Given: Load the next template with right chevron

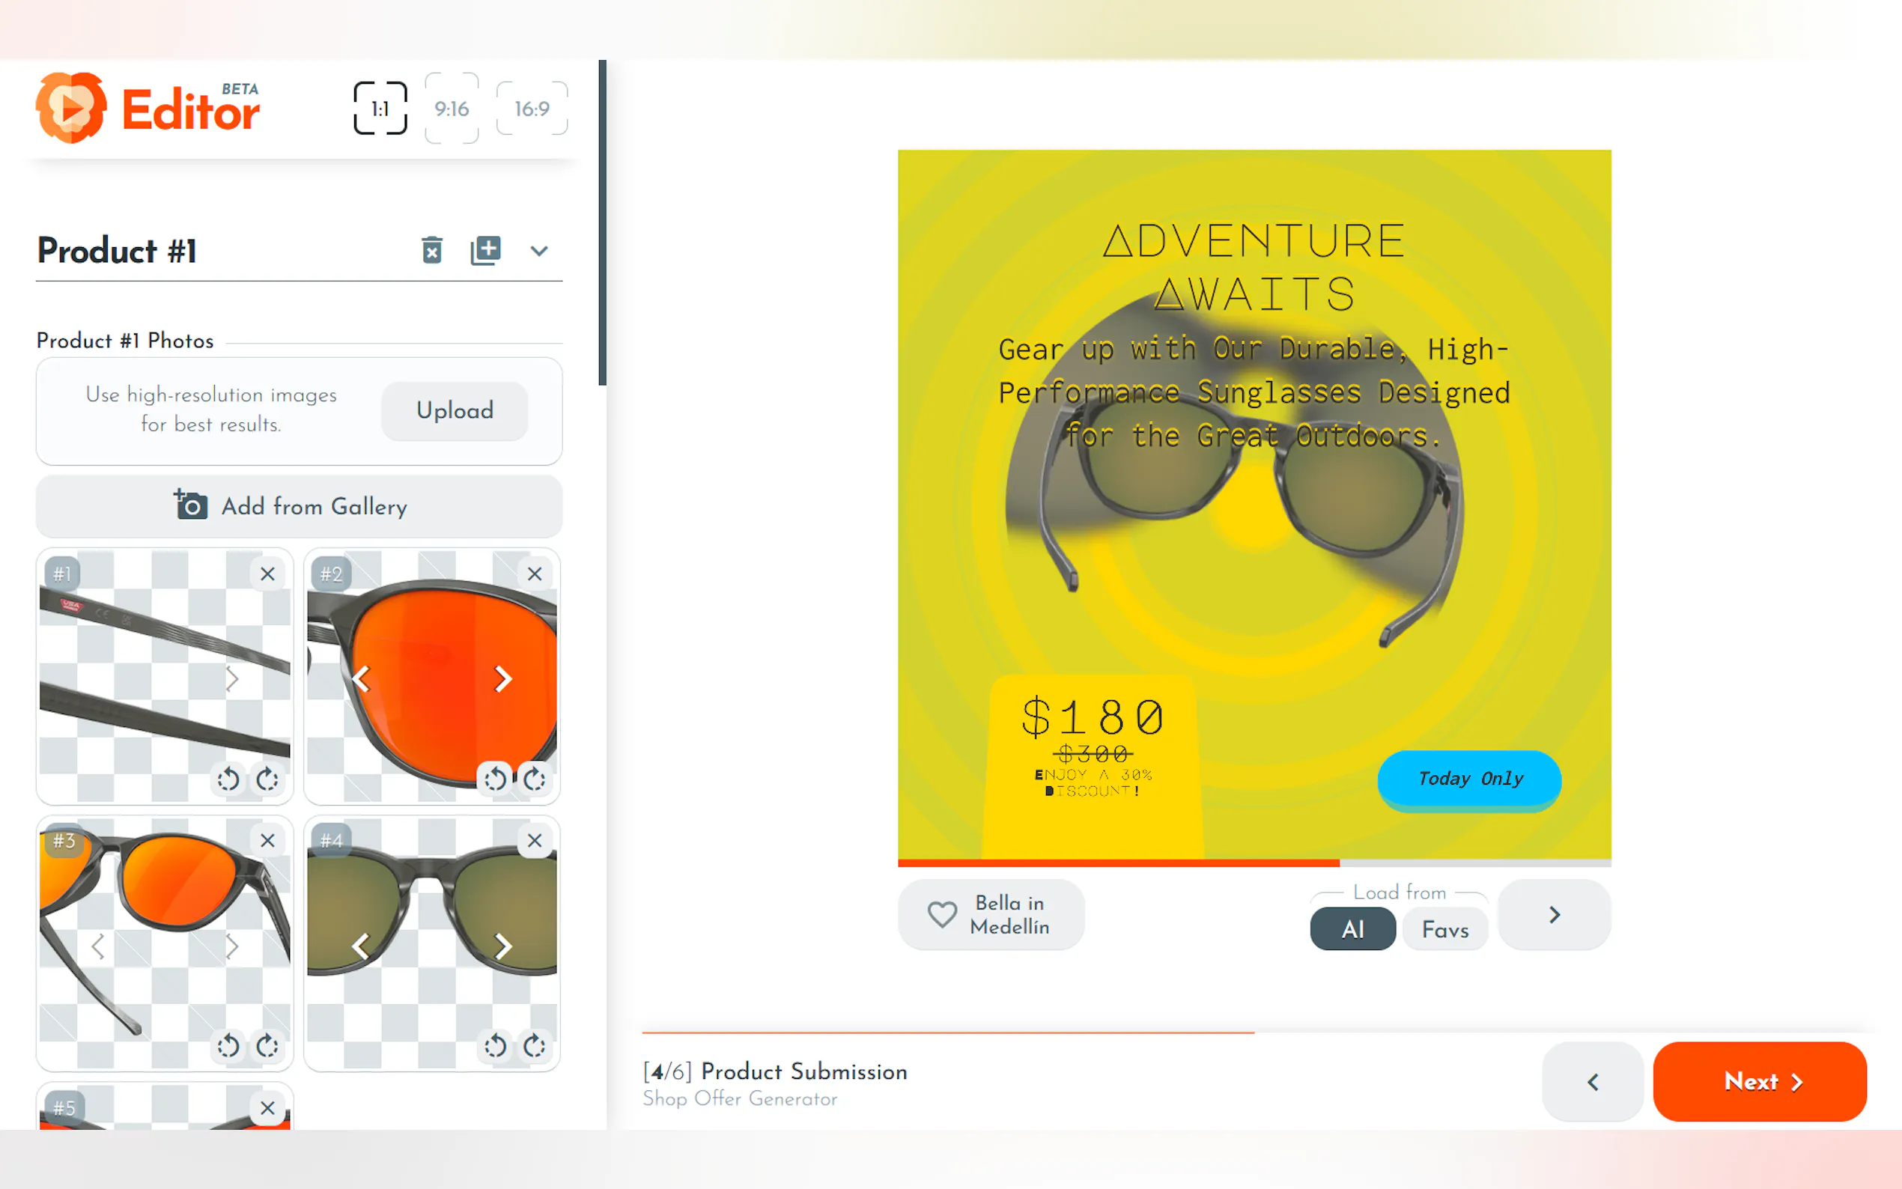Looking at the screenshot, I should click(1554, 914).
